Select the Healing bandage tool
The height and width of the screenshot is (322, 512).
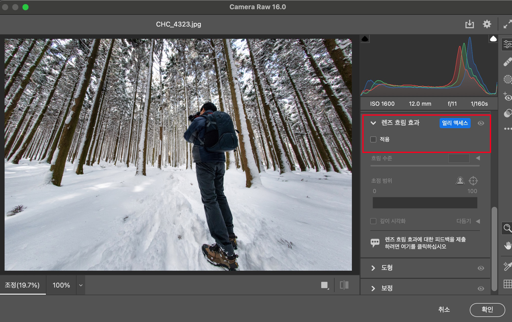507,62
